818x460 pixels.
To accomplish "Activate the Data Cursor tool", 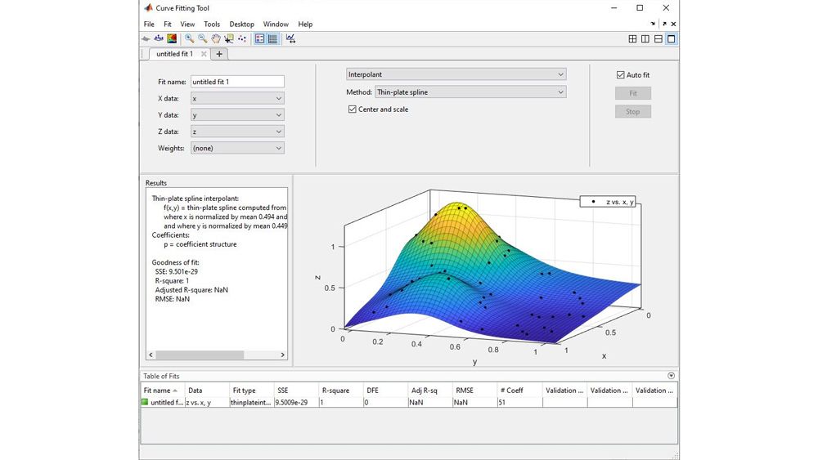I will tap(229, 38).
